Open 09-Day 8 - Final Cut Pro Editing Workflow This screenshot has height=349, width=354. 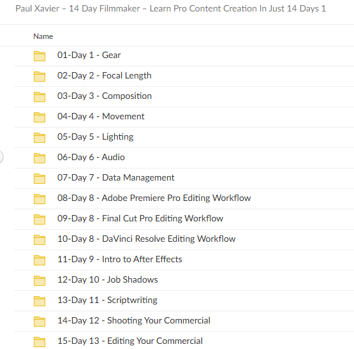pos(140,218)
